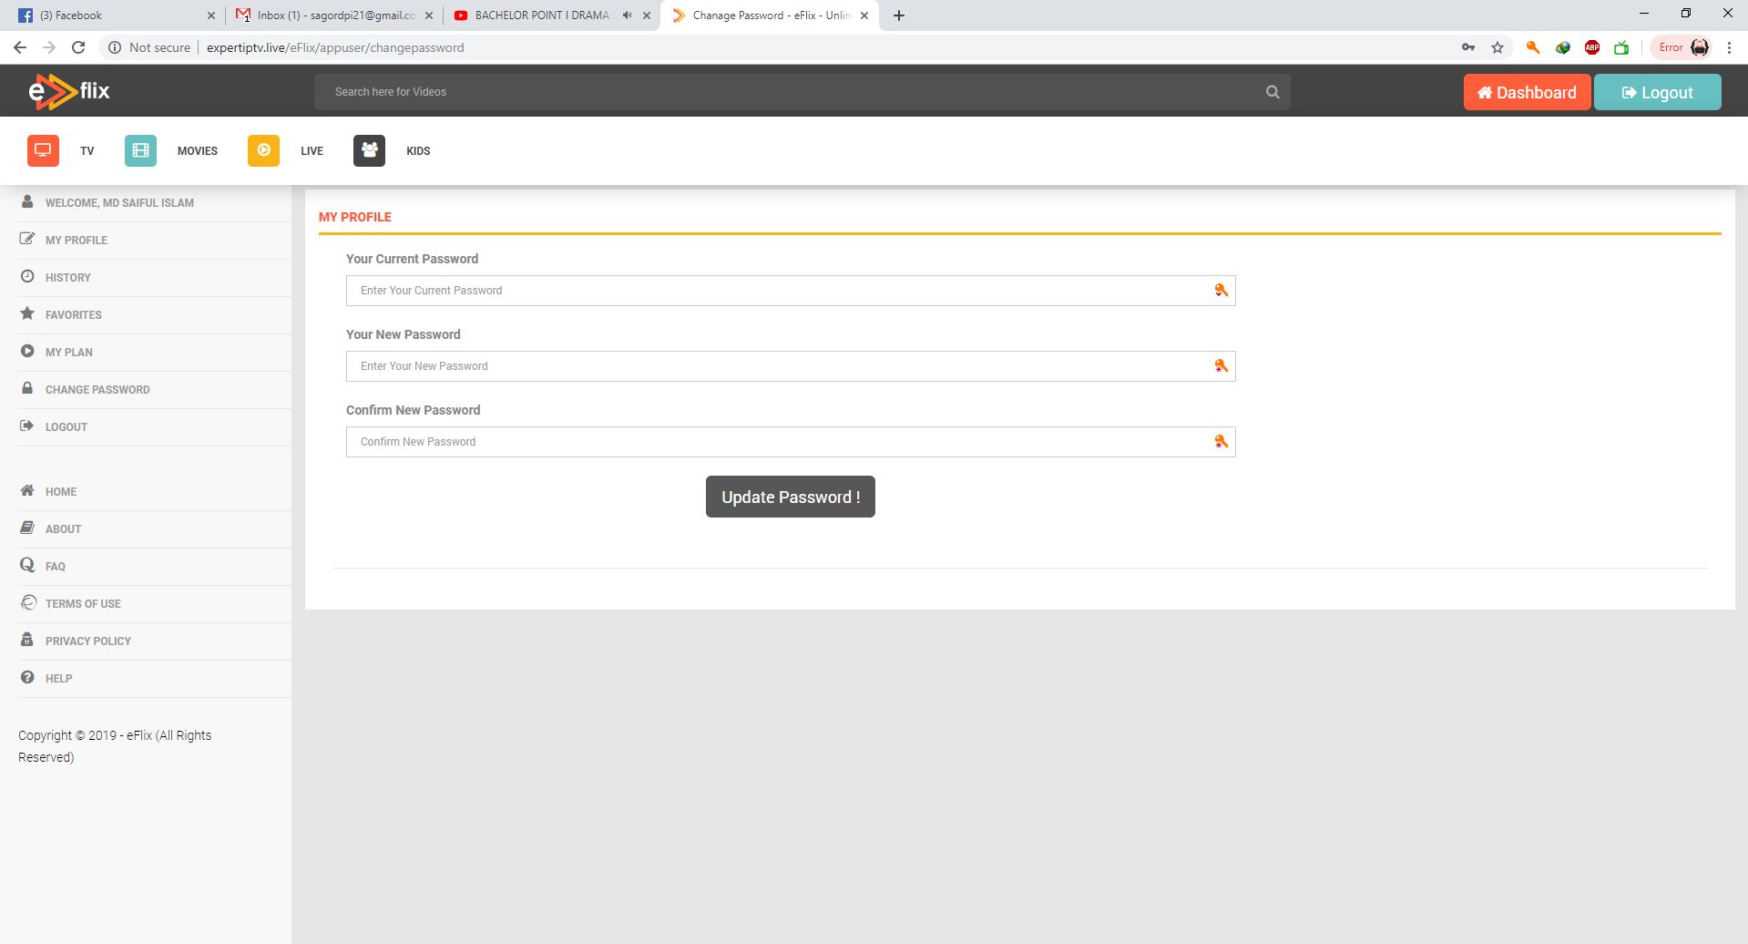Open Favorites in sidebar
This screenshot has height=944, width=1748.
click(x=74, y=315)
